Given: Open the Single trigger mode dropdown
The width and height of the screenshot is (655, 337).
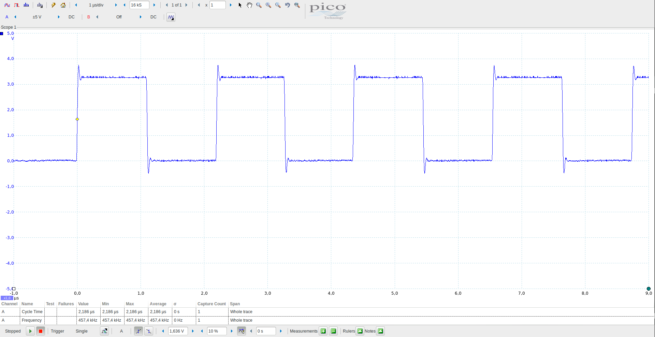Looking at the screenshot, I should (82, 331).
